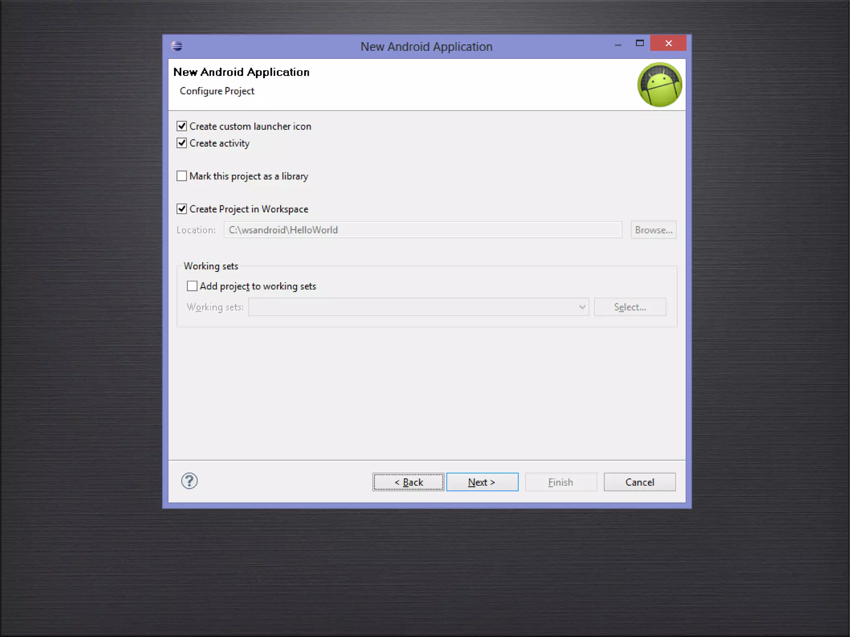Cancel the new application wizard
Screen dimensions: 850x637
point(639,482)
